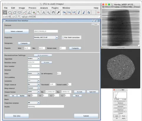Screen dimensions: 142x121
Task: Click the More Tools double-arrow icon
Action: 98,12
